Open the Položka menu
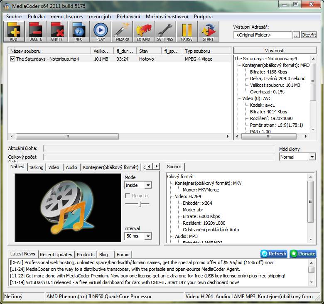The width and height of the screenshot is (324, 304). click(x=37, y=17)
